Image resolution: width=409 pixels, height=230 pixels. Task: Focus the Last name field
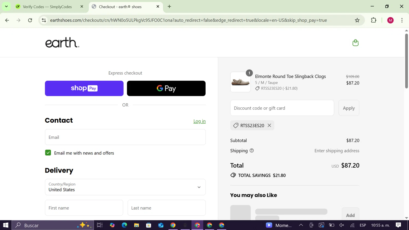167,208
